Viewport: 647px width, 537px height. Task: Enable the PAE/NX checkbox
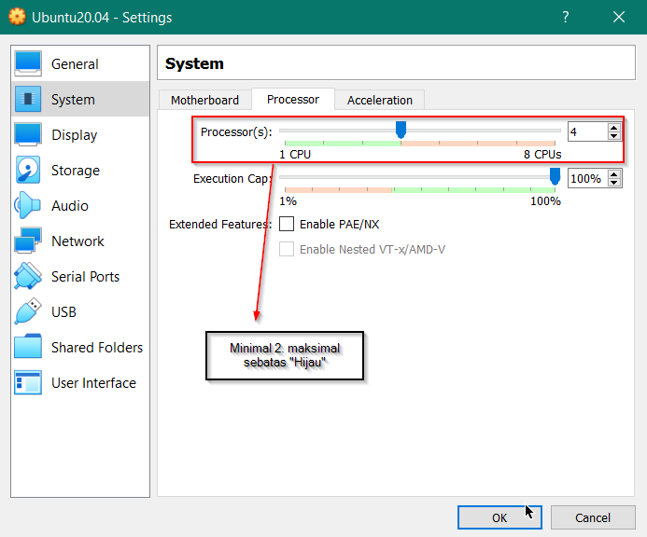tap(287, 224)
